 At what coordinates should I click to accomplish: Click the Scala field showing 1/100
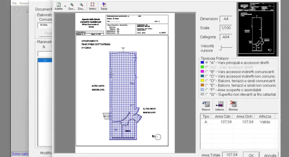226,28
